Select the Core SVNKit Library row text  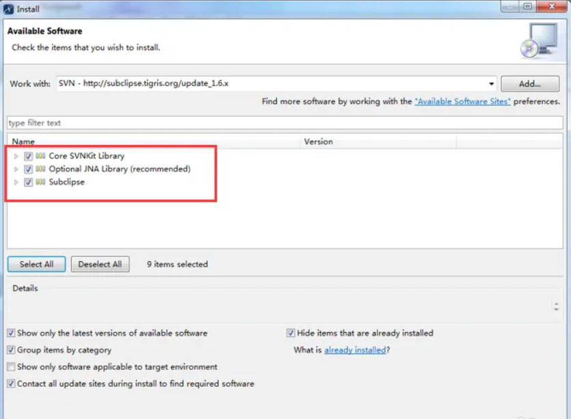pos(87,156)
